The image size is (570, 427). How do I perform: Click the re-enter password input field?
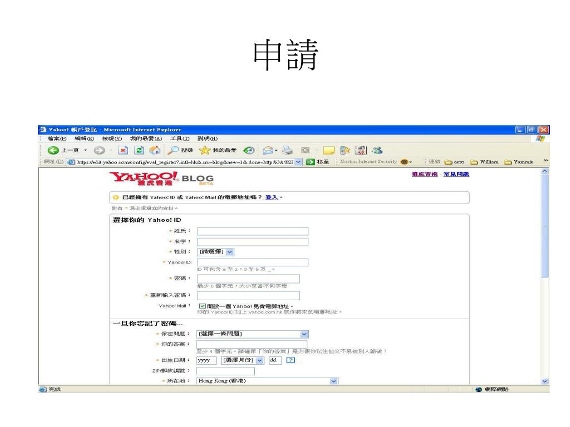[x=249, y=296]
